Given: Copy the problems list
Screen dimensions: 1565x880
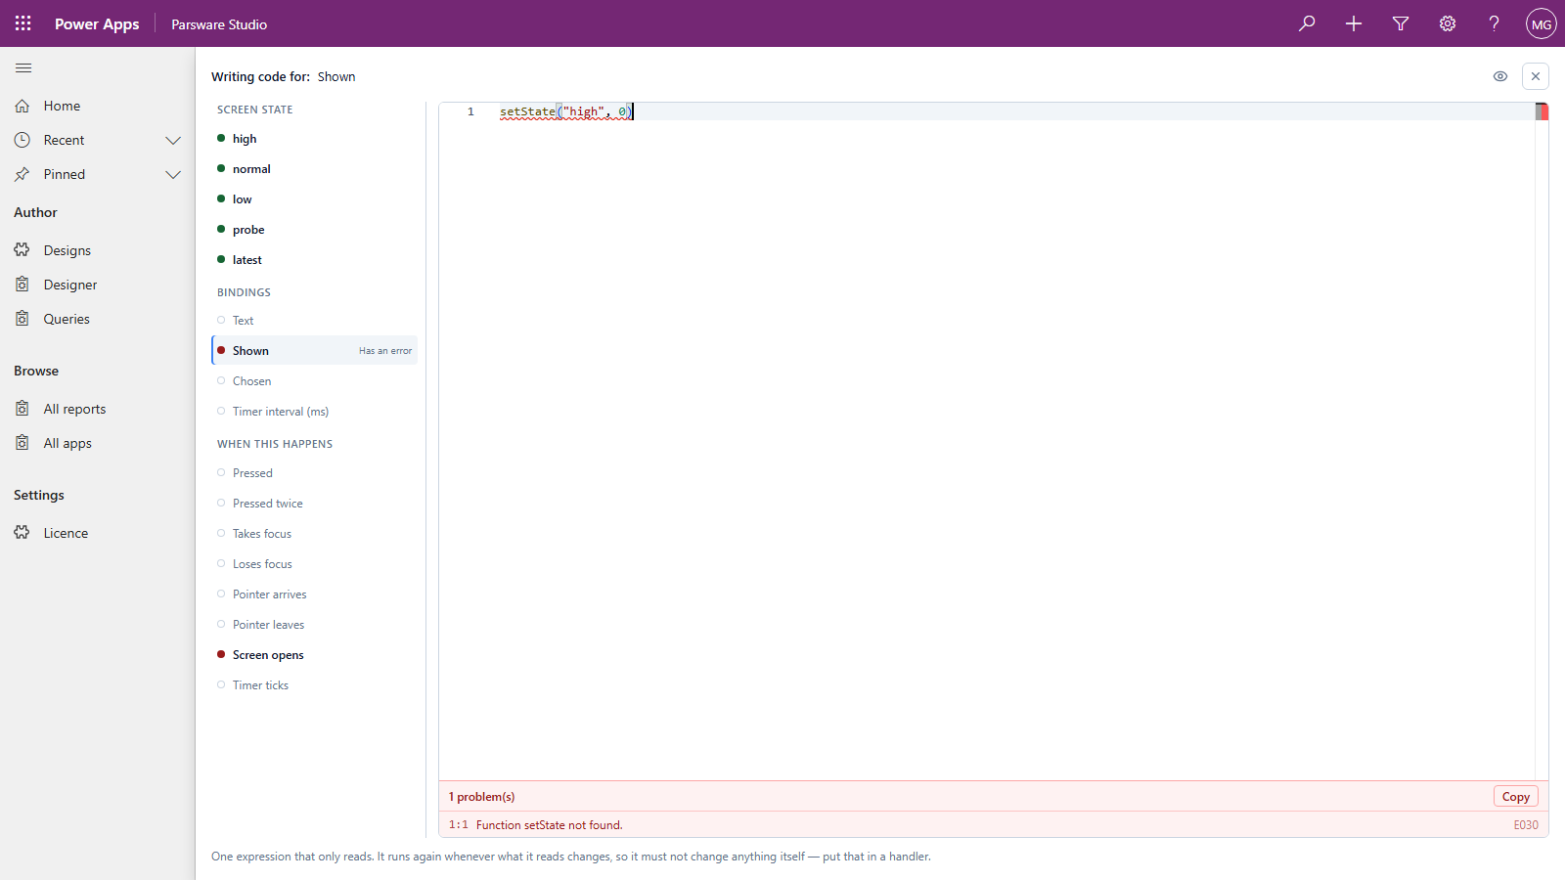Looking at the screenshot, I should (1515, 797).
